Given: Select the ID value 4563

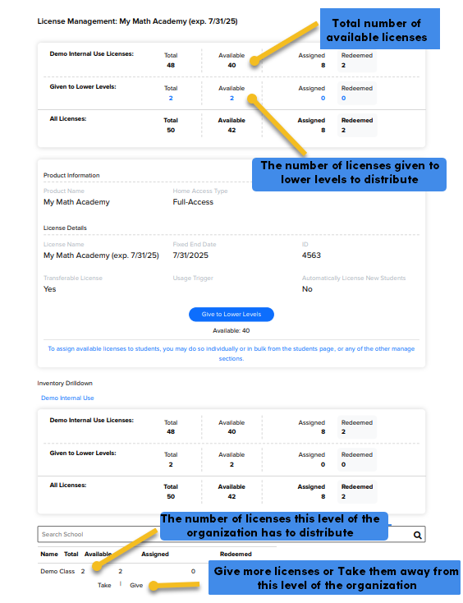Looking at the screenshot, I should click(x=311, y=255).
